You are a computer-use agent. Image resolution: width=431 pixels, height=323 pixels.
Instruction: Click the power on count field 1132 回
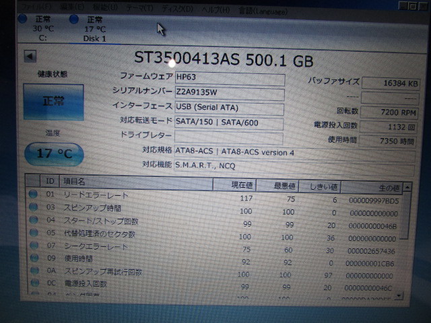(x=388, y=127)
